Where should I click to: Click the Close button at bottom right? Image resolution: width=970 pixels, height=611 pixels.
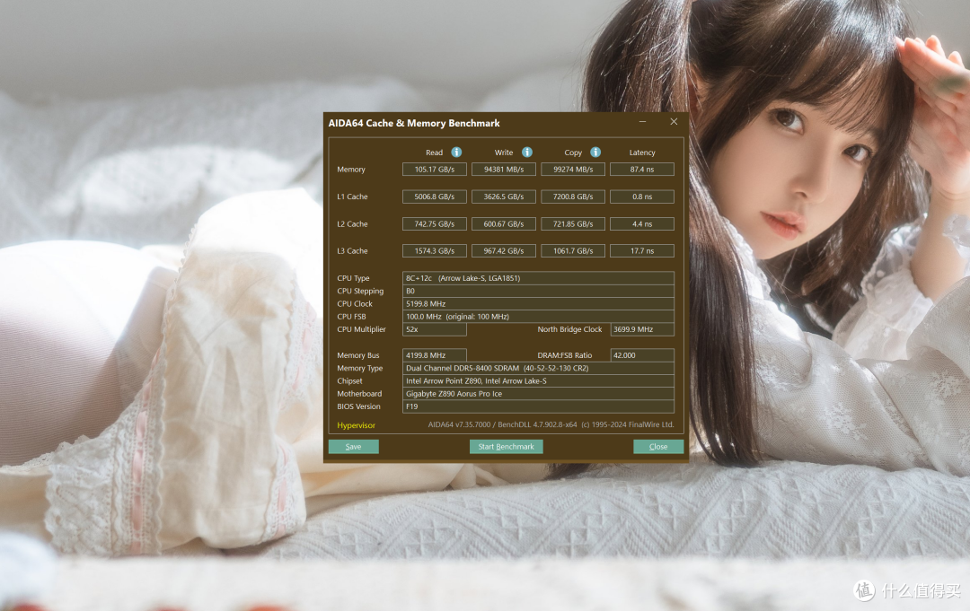coord(658,447)
